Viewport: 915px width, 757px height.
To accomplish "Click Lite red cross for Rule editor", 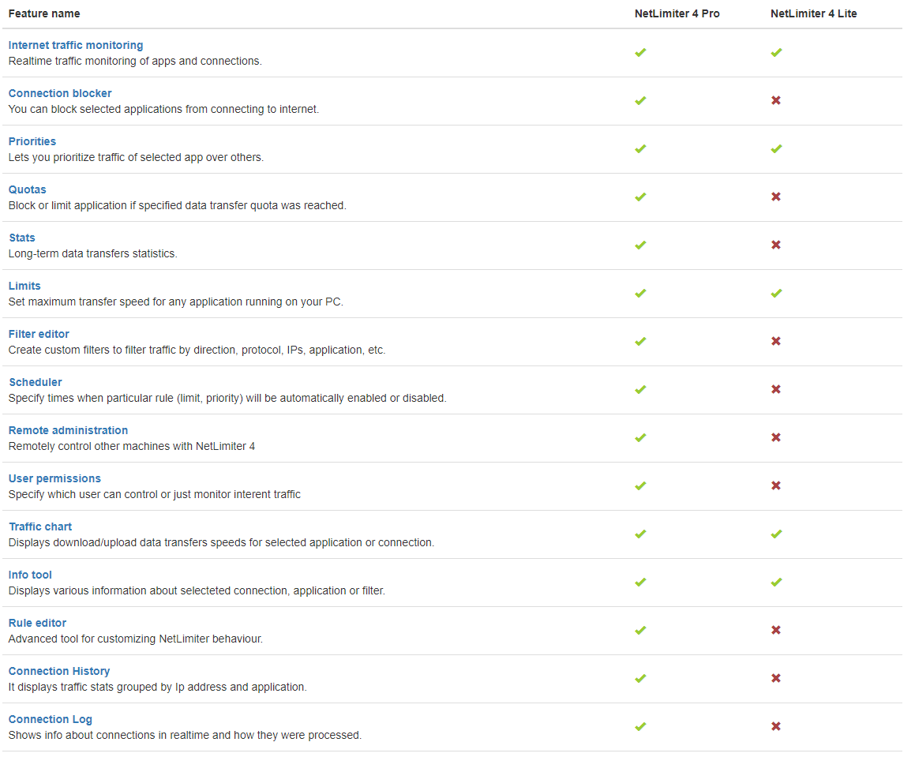I will [776, 630].
